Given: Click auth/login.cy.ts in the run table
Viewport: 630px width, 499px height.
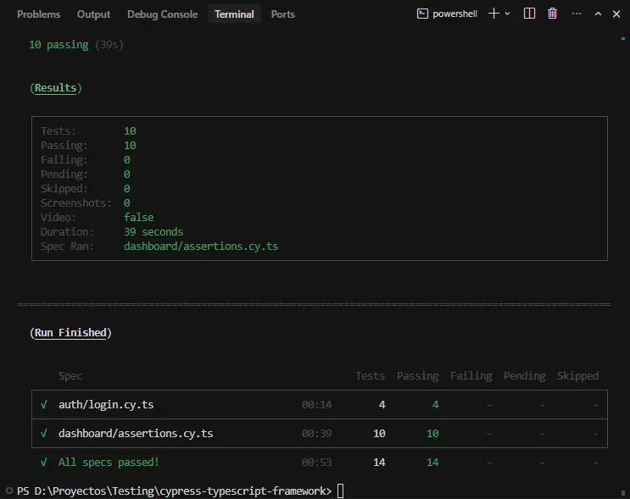Looking at the screenshot, I should [x=106, y=405].
